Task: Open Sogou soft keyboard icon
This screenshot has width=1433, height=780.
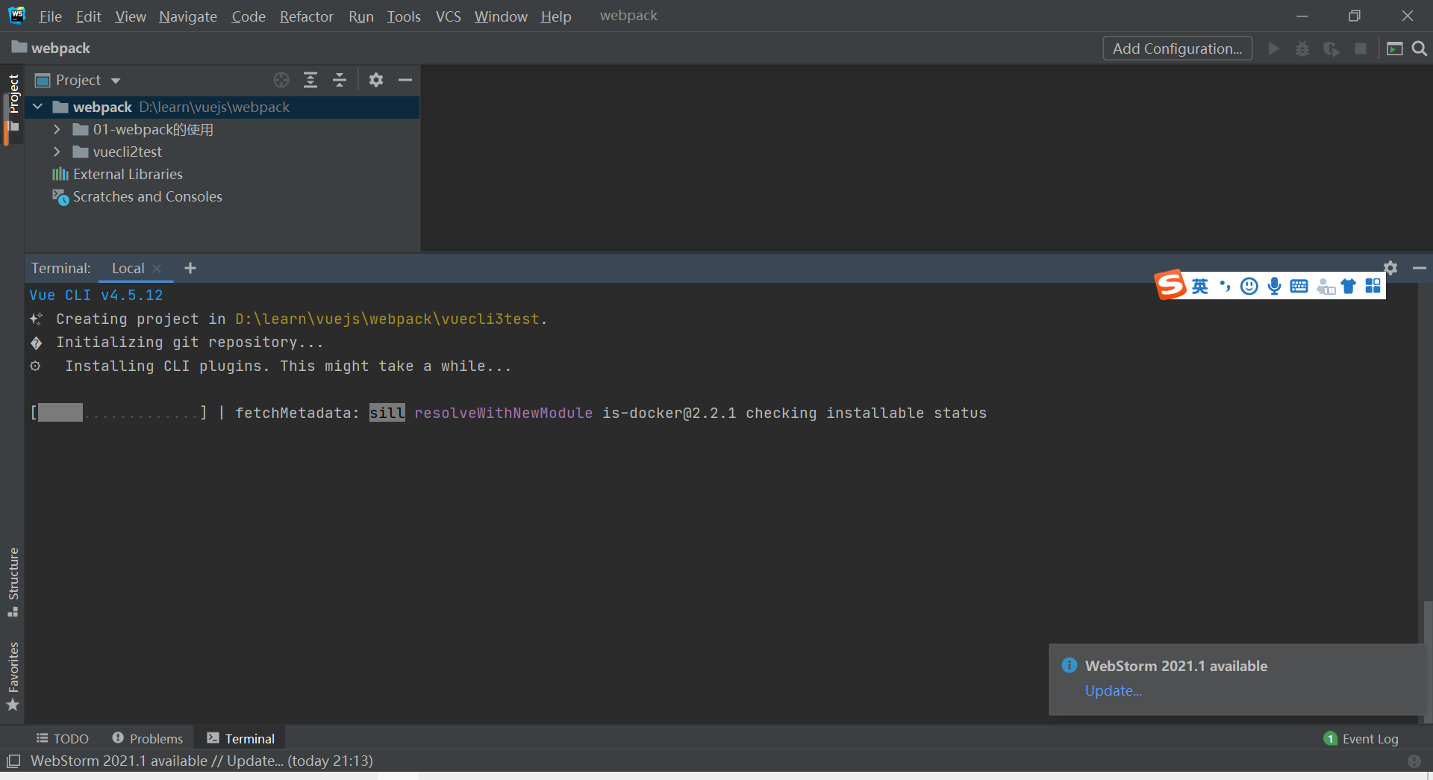Action: [1299, 286]
